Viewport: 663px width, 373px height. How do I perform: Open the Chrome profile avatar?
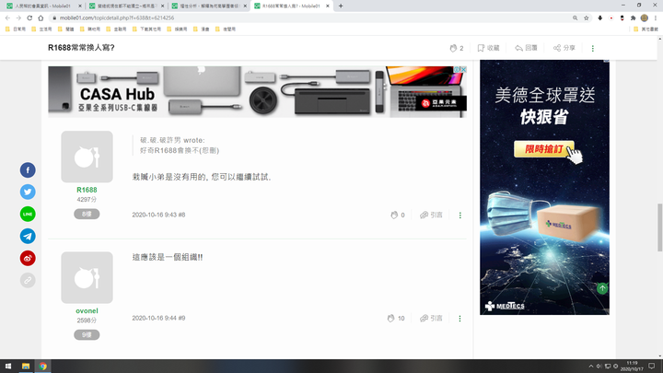pos(645,17)
